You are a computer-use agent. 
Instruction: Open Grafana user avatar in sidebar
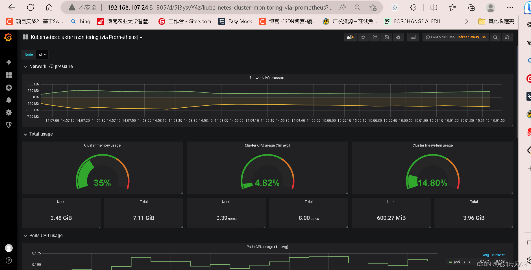pos(9,248)
